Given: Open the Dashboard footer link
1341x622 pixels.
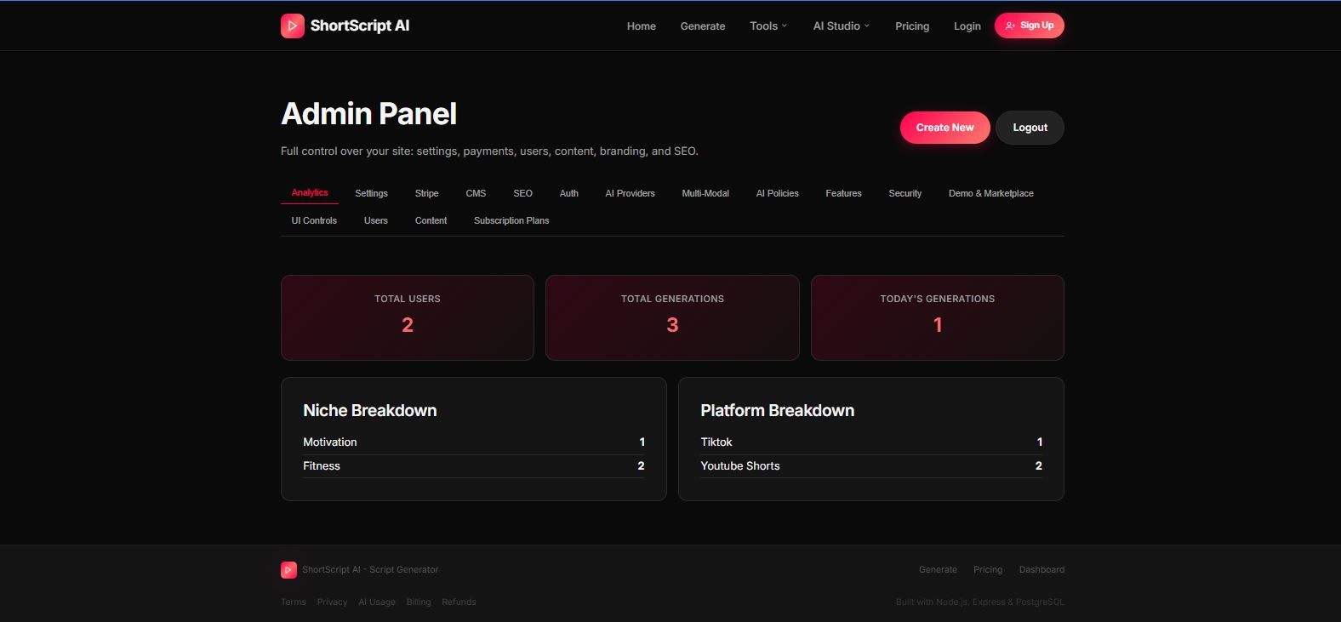Looking at the screenshot, I should click(1041, 569).
